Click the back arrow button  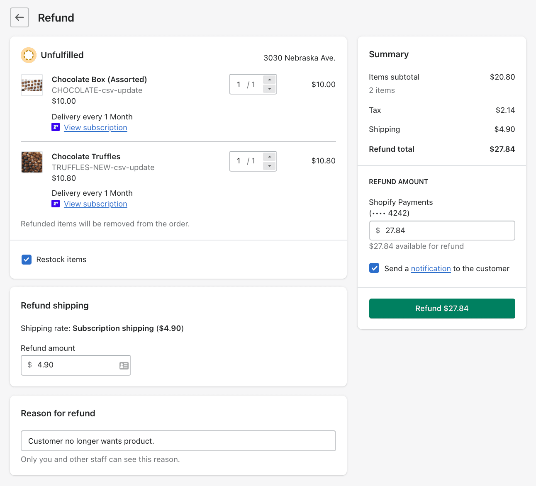(x=19, y=17)
